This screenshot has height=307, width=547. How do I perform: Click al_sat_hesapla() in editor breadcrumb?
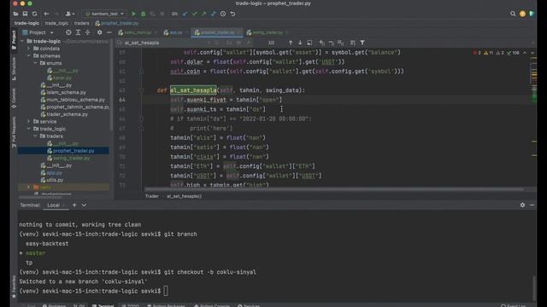(x=184, y=196)
